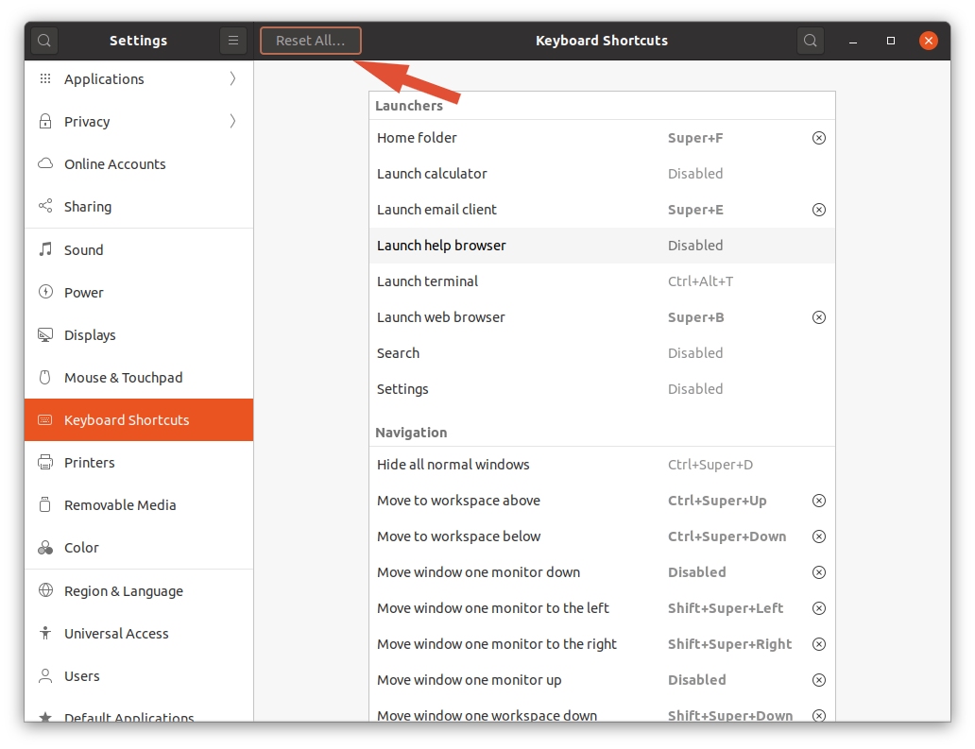Reset Move window one monitor down shortcut
Image resolution: width=975 pixels, height=749 pixels.
pos(819,572)
